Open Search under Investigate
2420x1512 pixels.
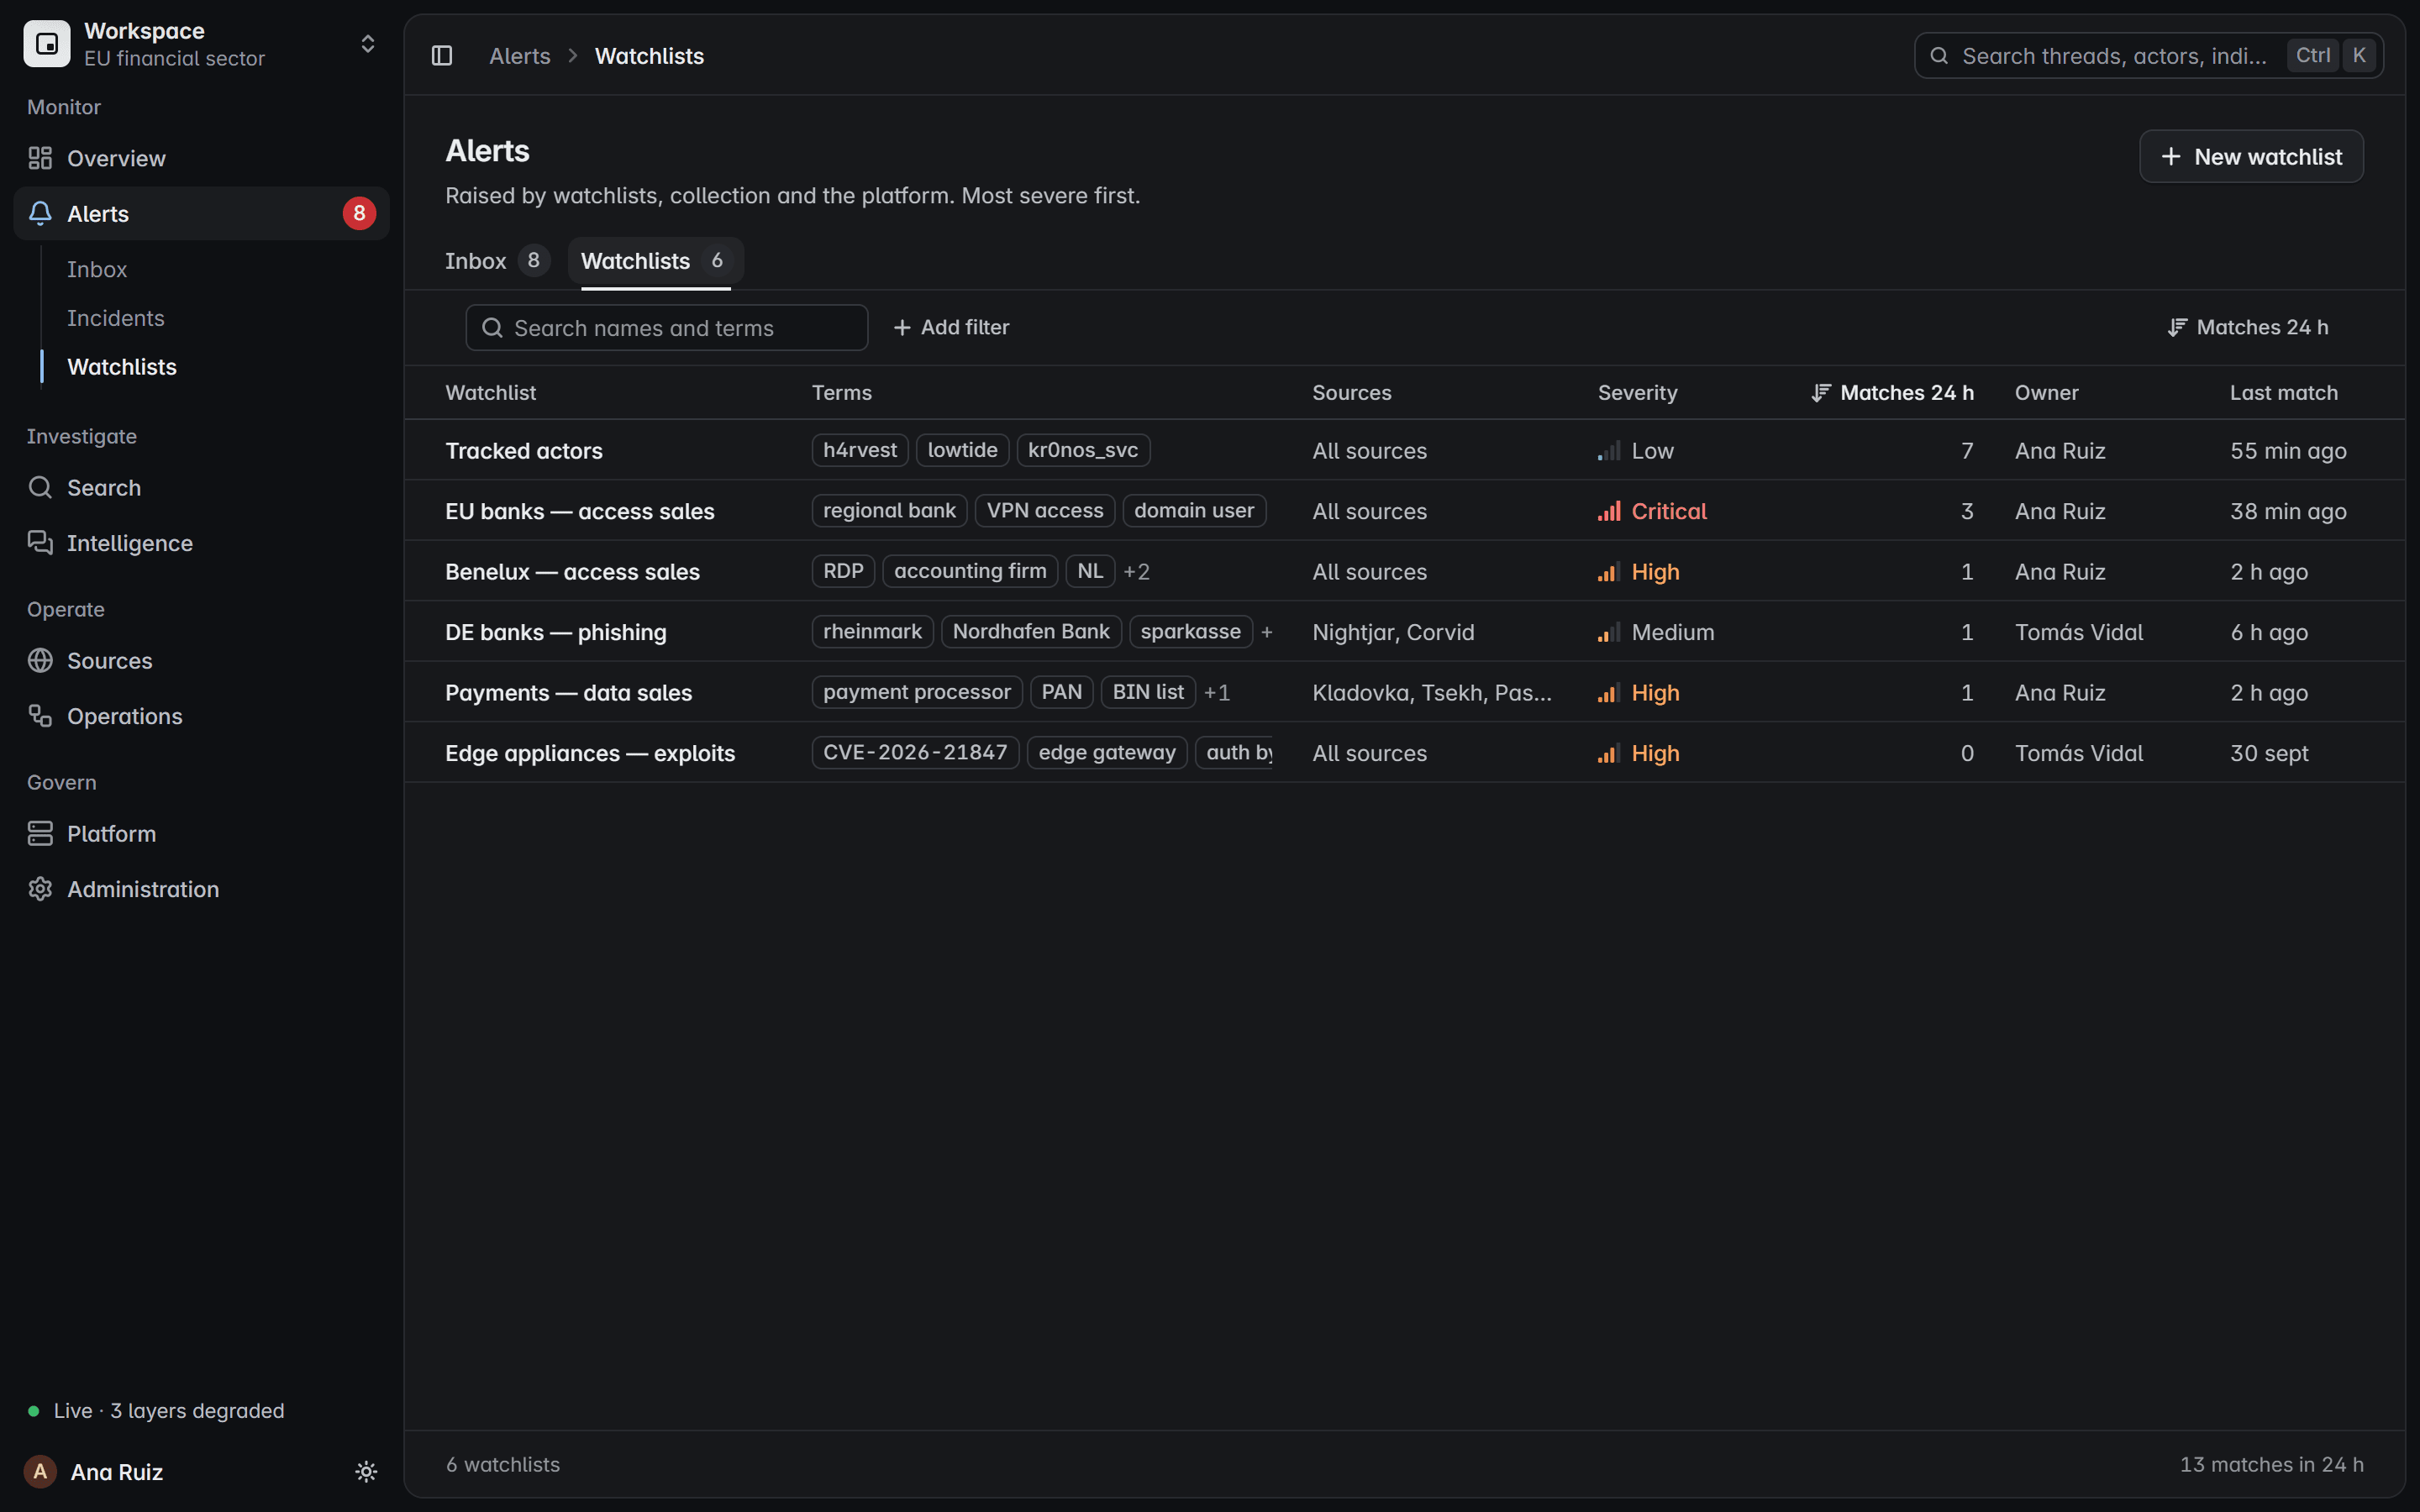tap(201, 487)
